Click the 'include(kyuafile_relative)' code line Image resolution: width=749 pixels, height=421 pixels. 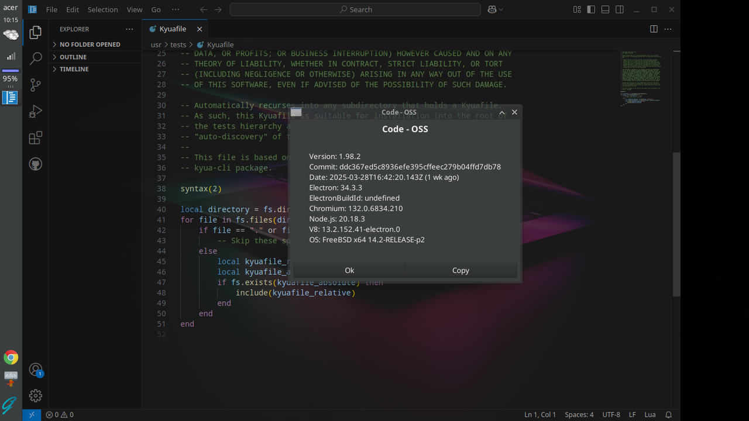tap(296, 293)
